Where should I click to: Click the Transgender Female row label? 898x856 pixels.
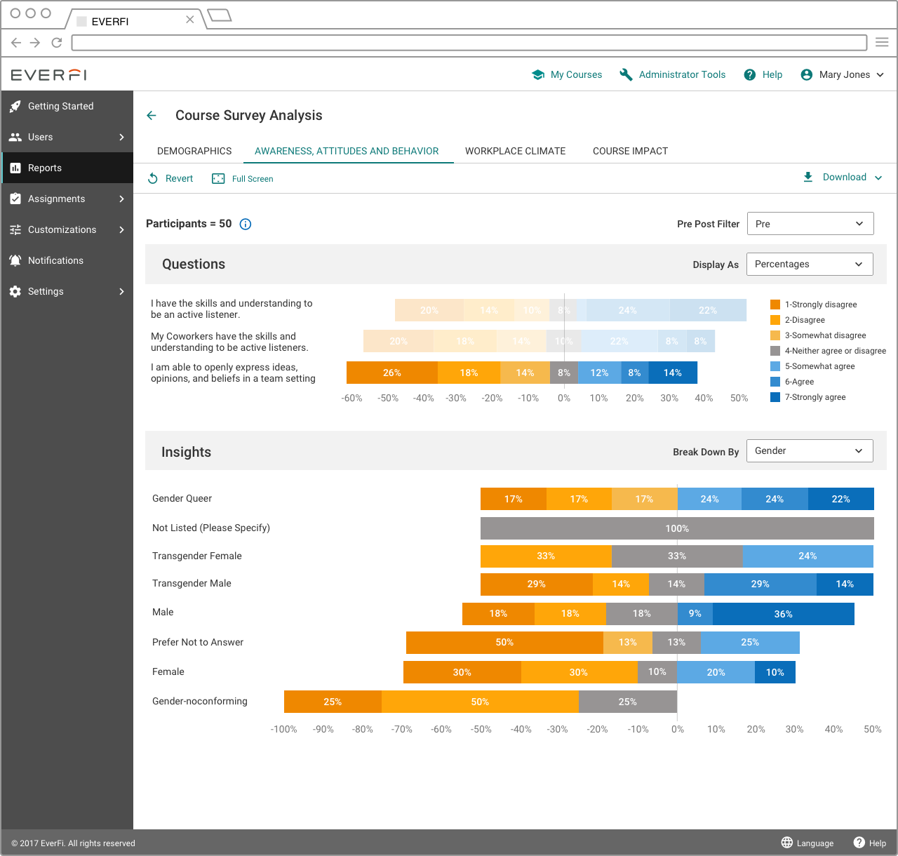pos(197,556)
